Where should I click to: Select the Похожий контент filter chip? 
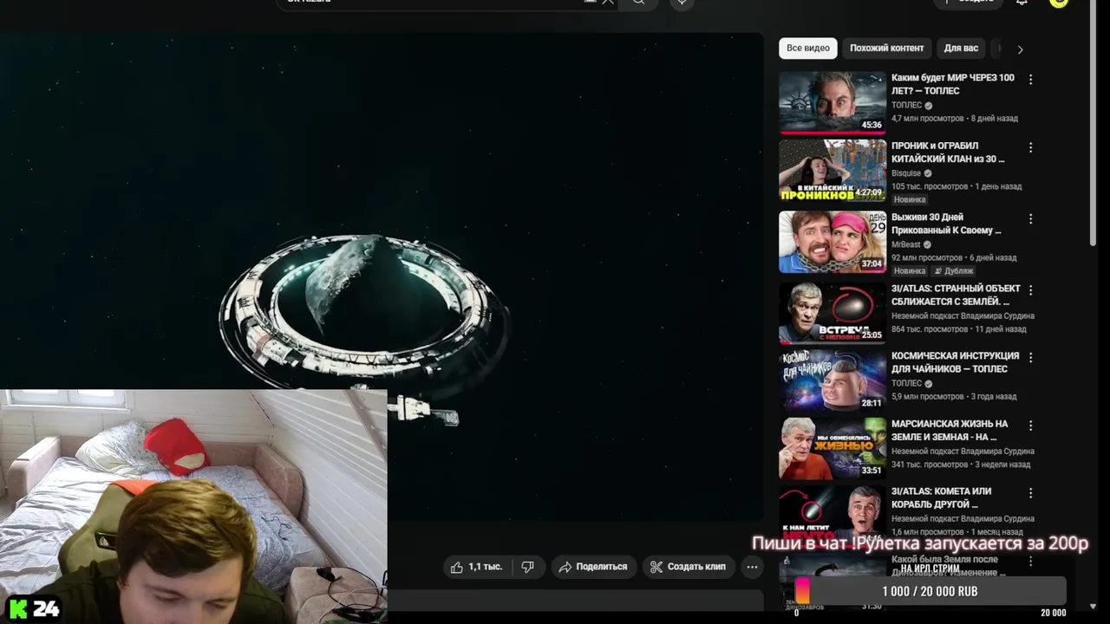pos(886,49)
